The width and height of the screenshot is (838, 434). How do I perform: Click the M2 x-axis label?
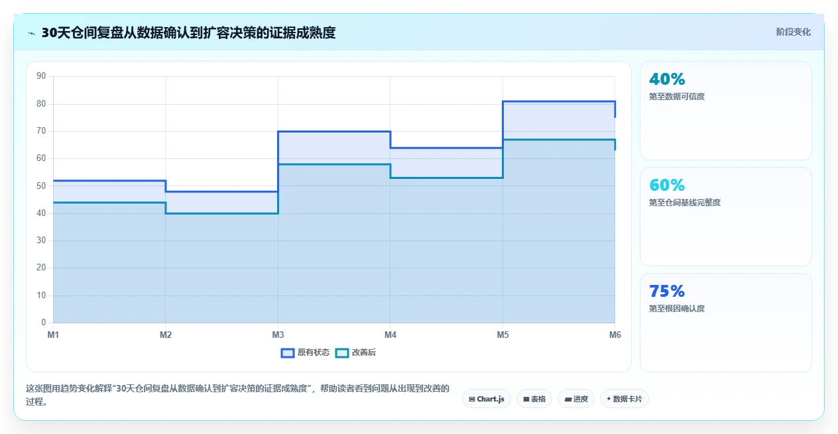(166, 335)
